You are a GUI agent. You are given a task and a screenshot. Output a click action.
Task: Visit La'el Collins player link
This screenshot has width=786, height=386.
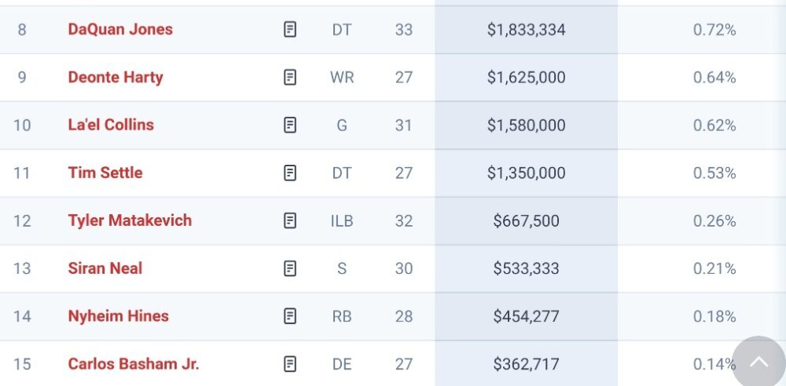coord(111,125)
